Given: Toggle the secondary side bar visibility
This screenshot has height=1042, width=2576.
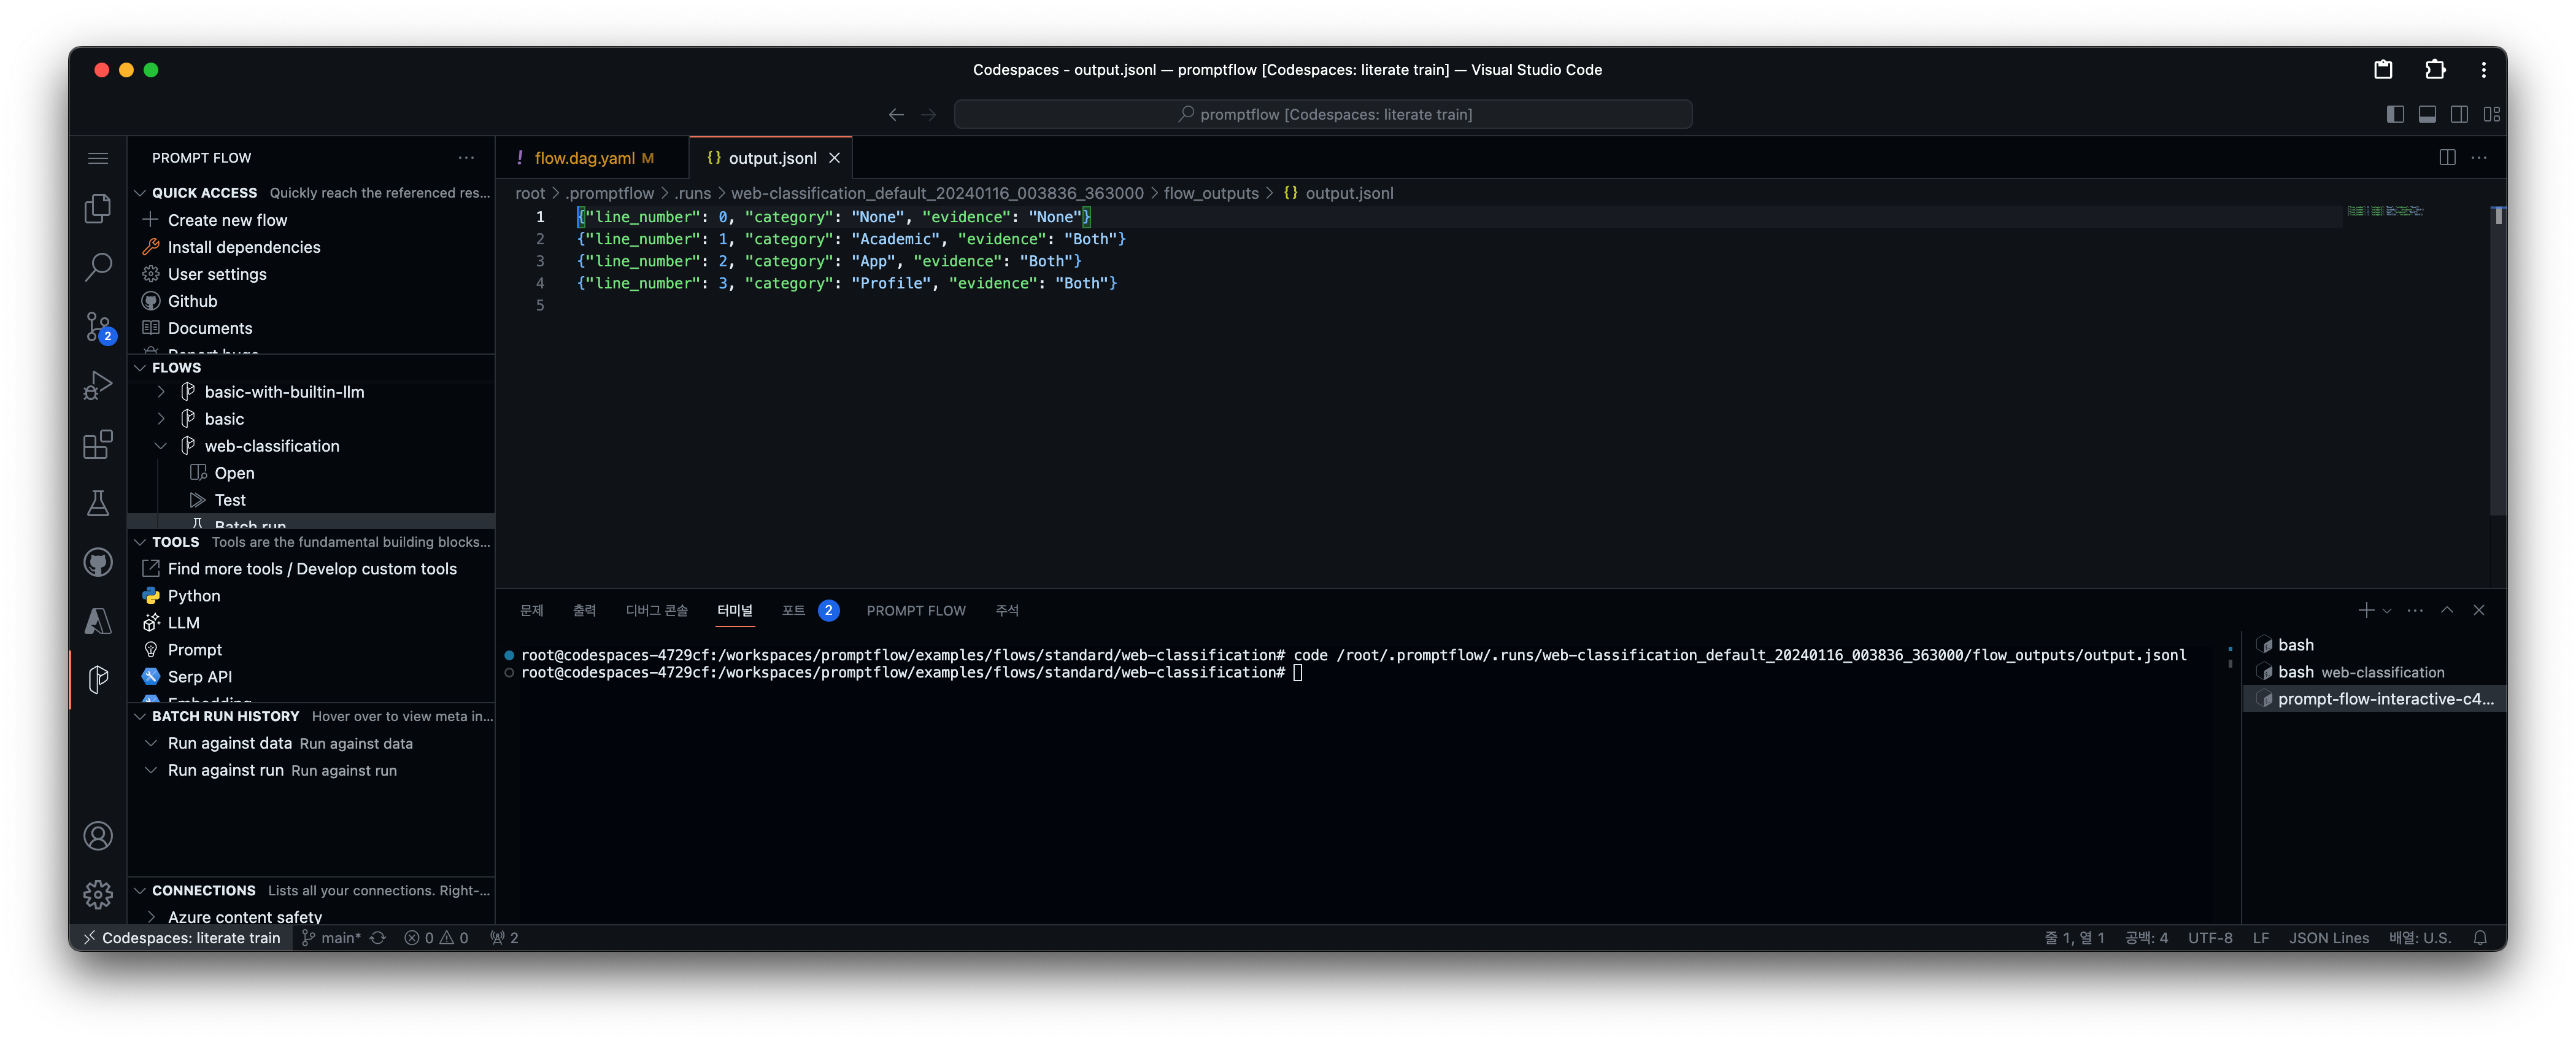Looking at the screenshot, I should click(2459, 114).
